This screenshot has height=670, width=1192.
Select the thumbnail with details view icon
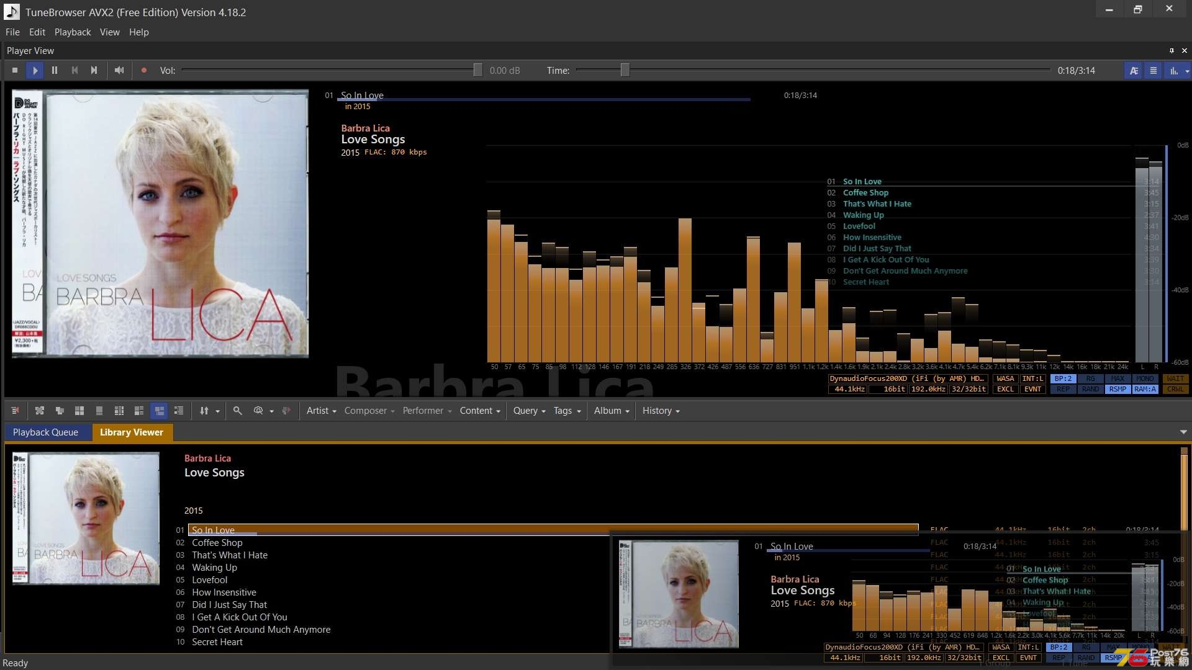pyautogui.click(x=139, y=411)
